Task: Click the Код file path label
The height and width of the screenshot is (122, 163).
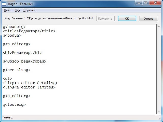Action: [x=49, y=18]
